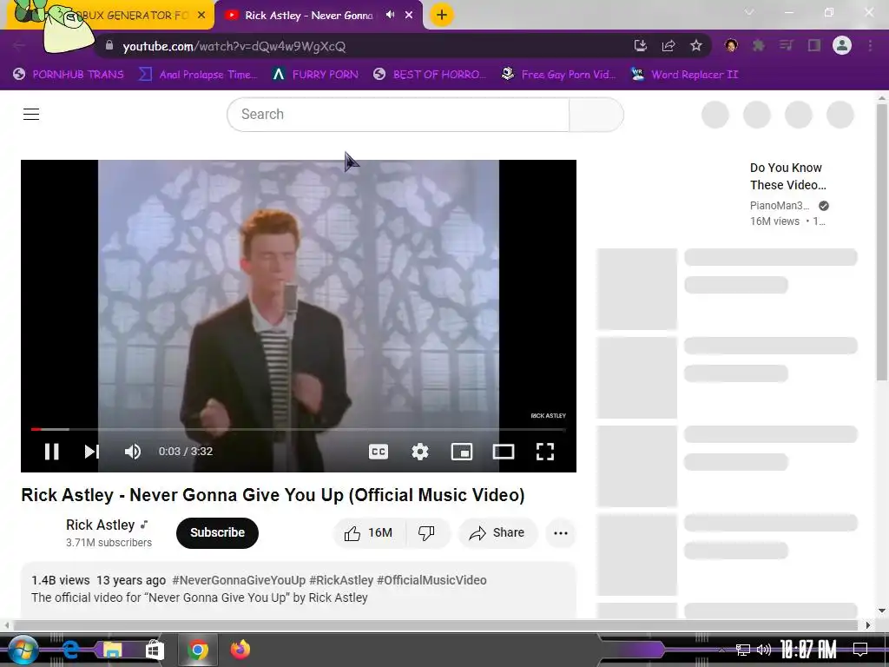Open 'Do You Know These Video...' suggestion
889x667 pixels.
[x=788, y=176]
